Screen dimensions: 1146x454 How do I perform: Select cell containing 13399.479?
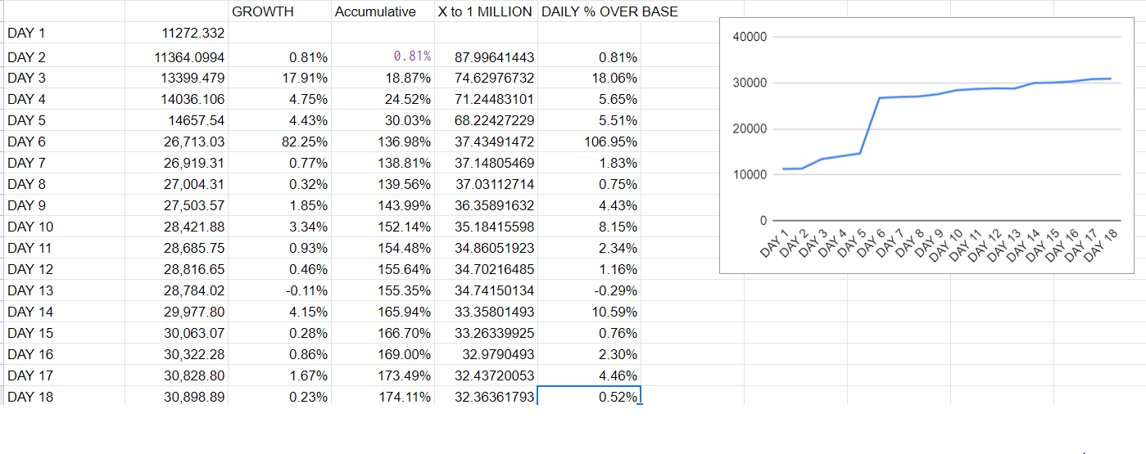click(x=176, y=78)
